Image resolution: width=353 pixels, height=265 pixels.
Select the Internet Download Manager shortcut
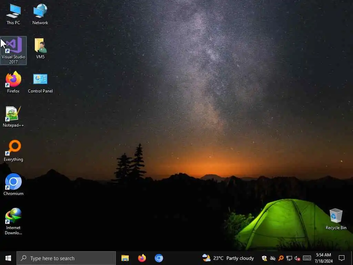click(x=13, y=221)
